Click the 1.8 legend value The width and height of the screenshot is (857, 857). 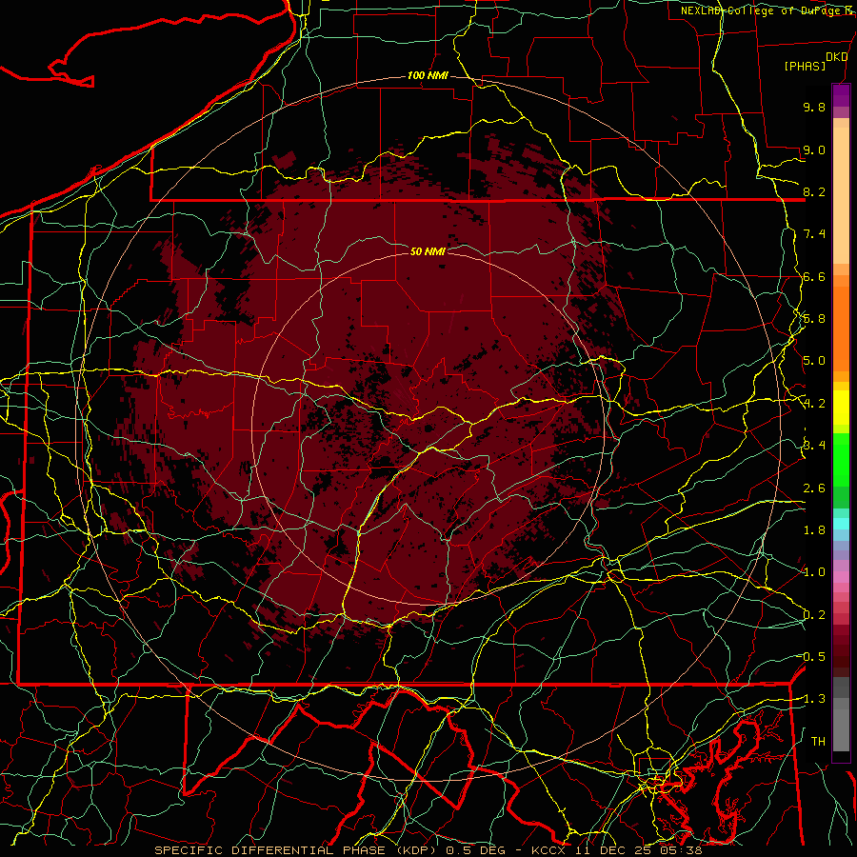point(814,530)
